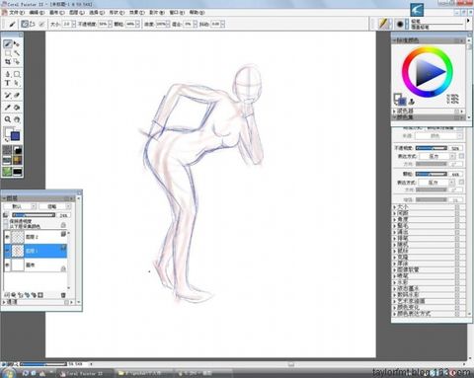Hide layer 图层 1 with eye icon
The width and height of the screenshot is (474, 378).
[x=7, y=251]
